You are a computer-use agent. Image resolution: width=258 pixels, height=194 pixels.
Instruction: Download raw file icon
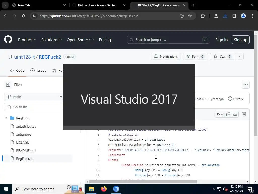235,114
